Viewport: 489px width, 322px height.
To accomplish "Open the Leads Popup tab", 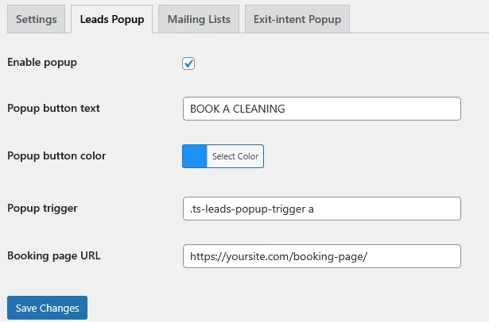I will [x=112, y=19].
